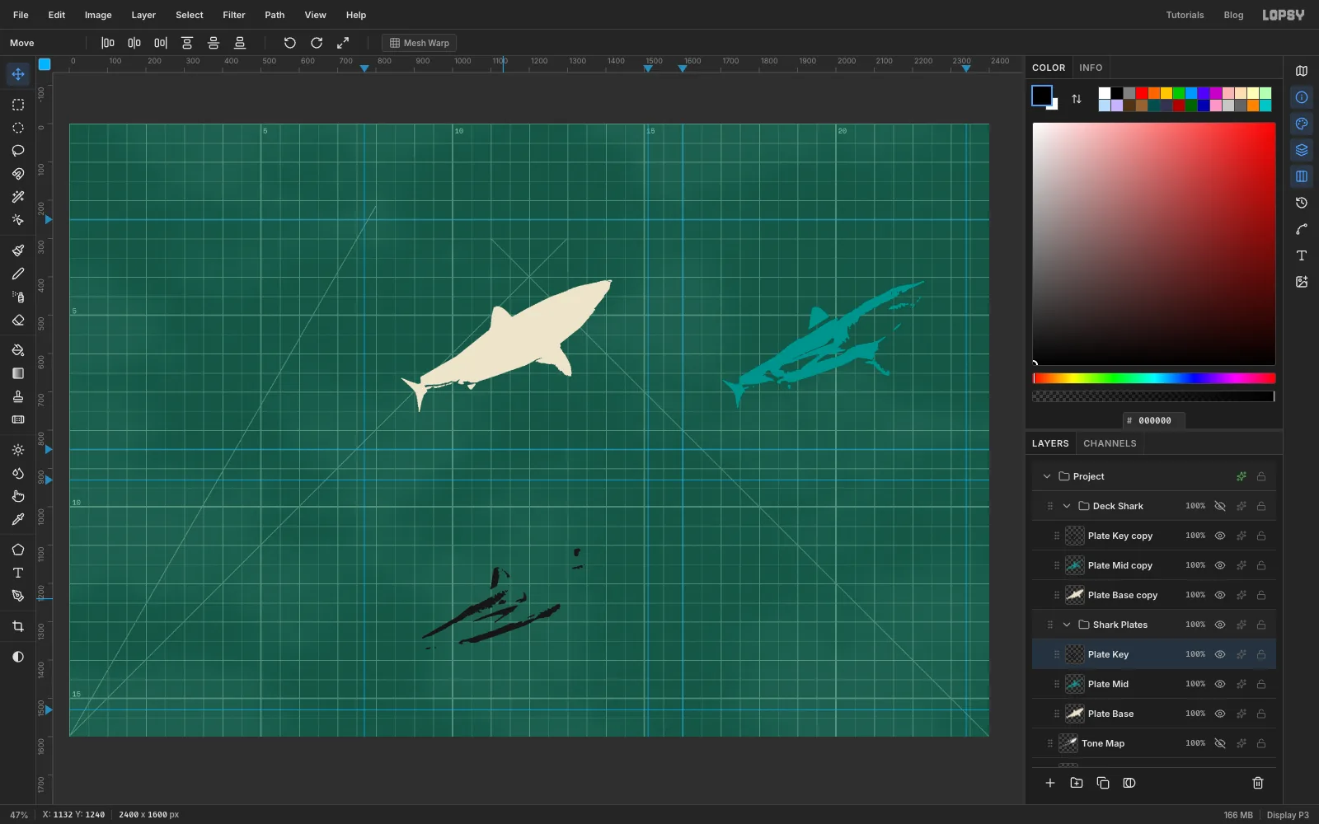Select the Text tool in left toolbar

pyautogui.click(x=18, y=573)
